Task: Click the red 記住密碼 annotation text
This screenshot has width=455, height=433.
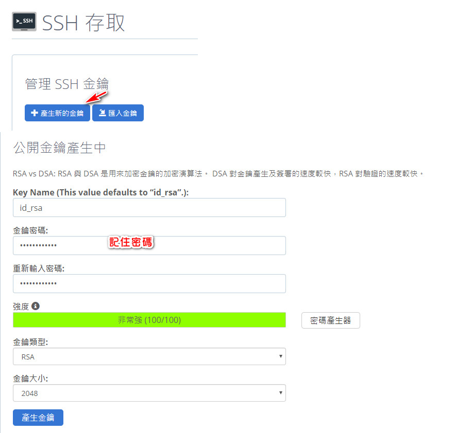Action: coord(130,242)
